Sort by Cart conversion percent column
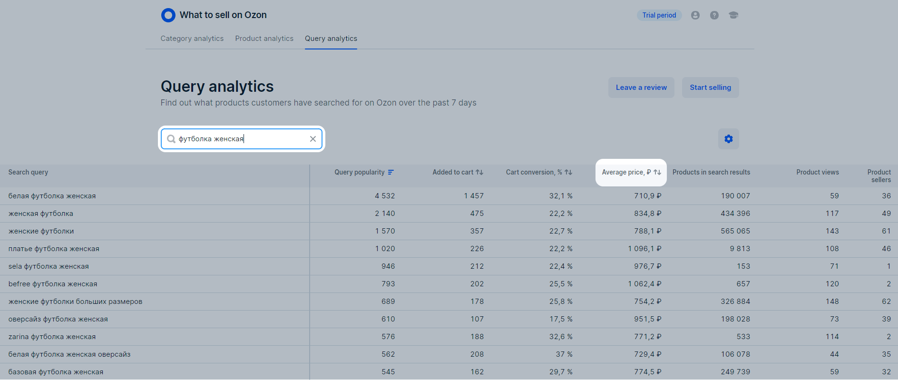Viewport: 898px width, 380px height. (x=538, y=172)
